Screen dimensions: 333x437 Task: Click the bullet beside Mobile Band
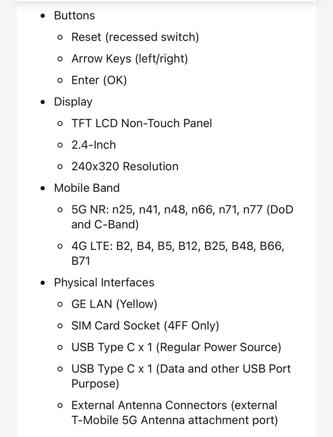[x=42, y=188]
